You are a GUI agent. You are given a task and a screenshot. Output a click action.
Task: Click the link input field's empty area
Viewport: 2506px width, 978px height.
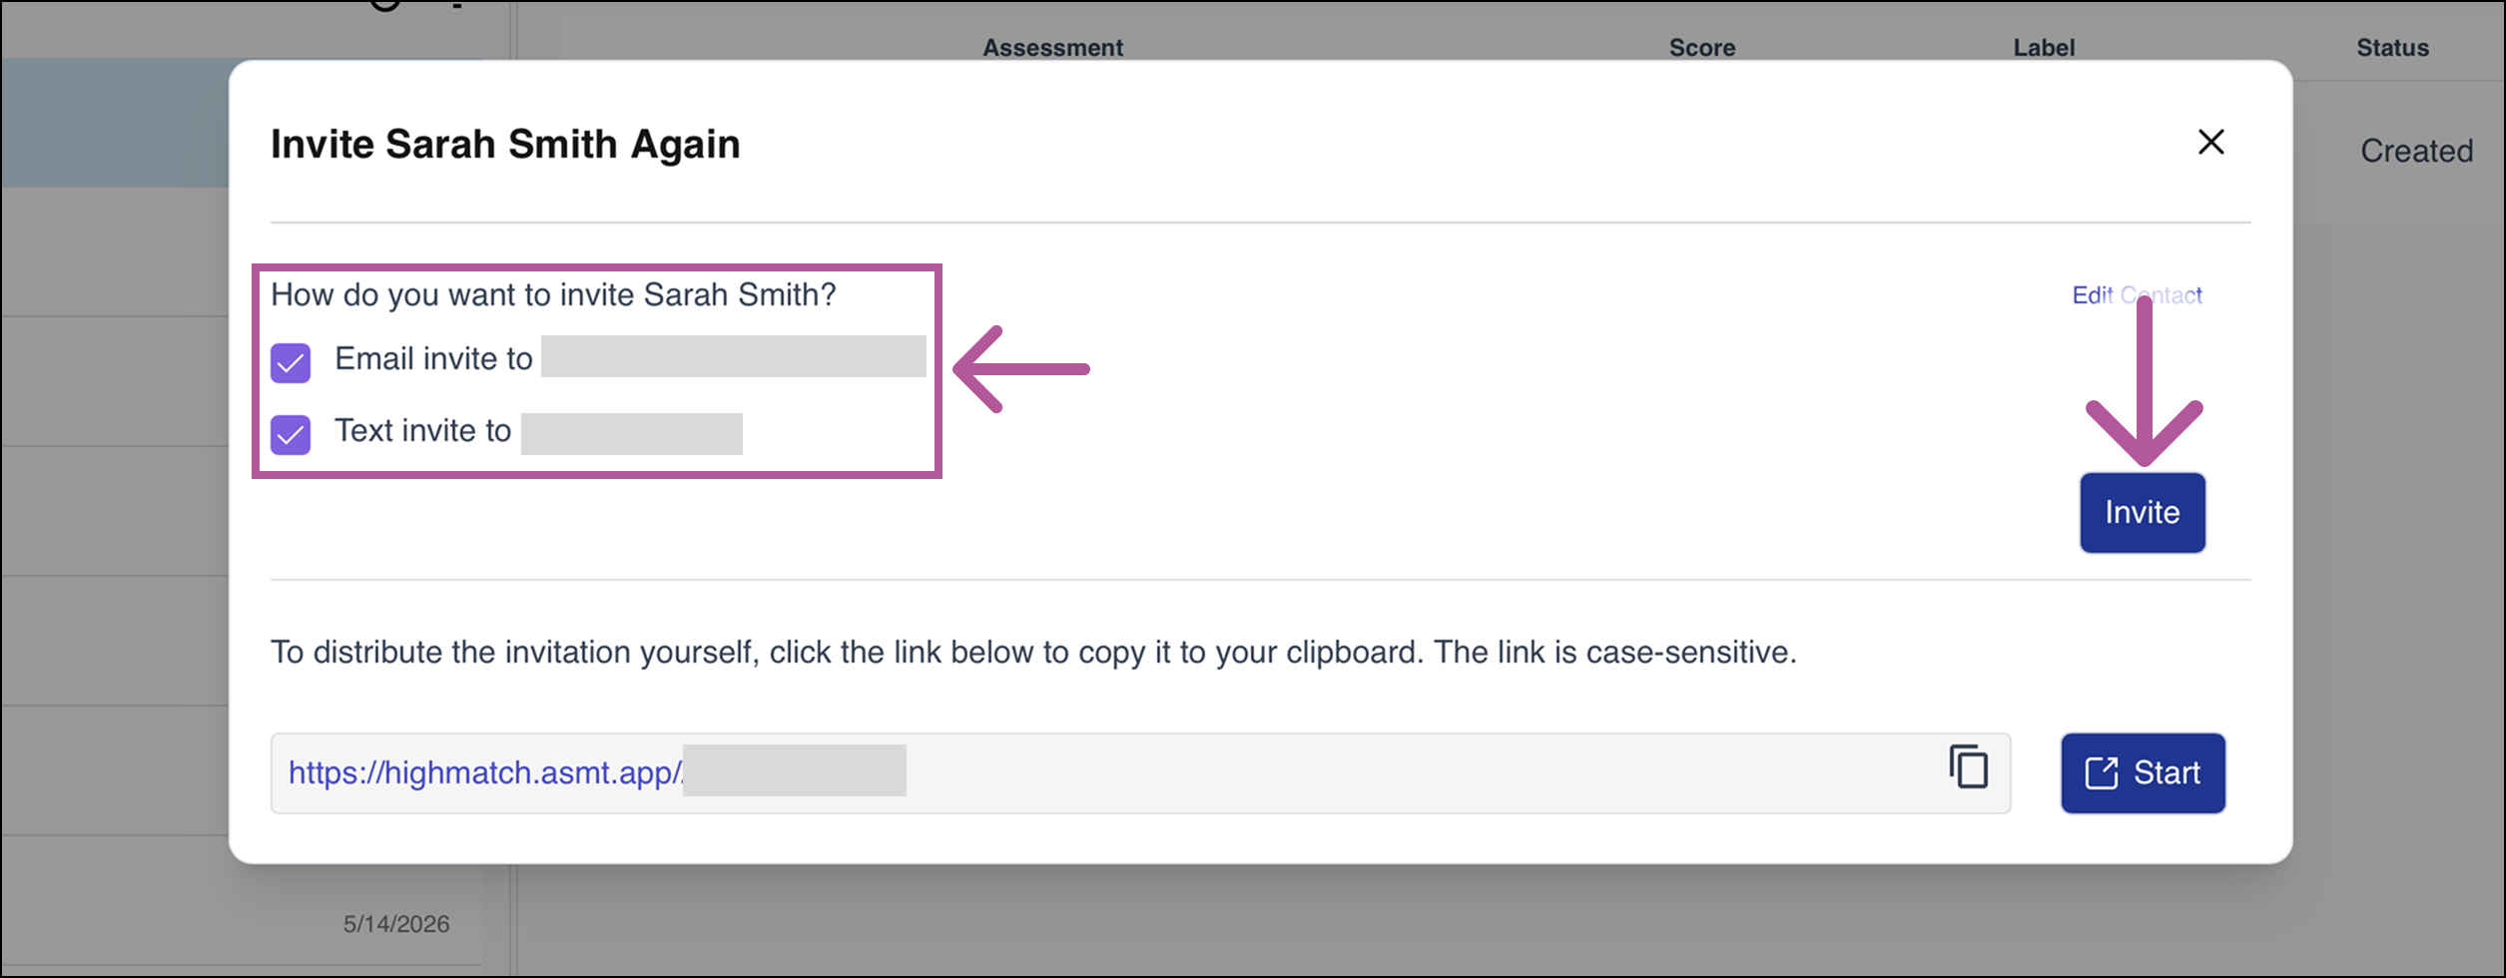(1418, 773)
